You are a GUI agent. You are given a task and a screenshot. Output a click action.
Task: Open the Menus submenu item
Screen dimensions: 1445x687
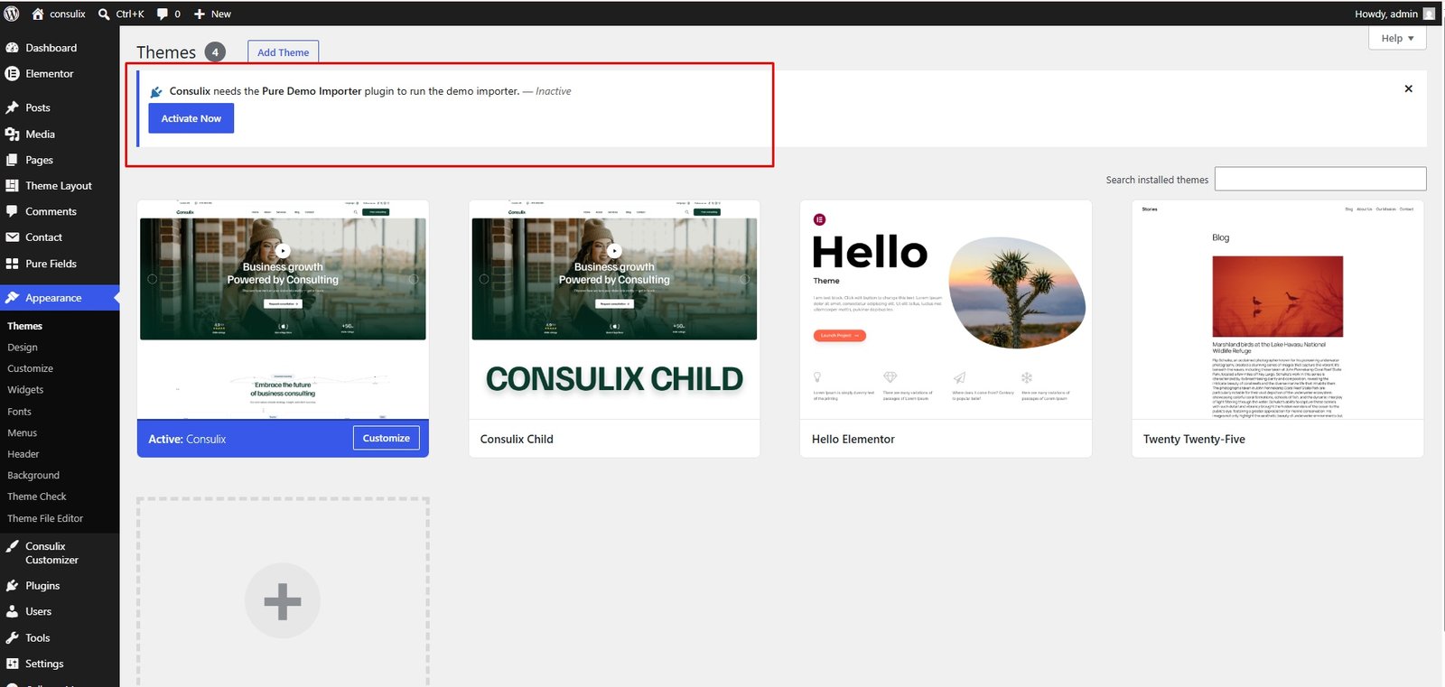[22, 433]
